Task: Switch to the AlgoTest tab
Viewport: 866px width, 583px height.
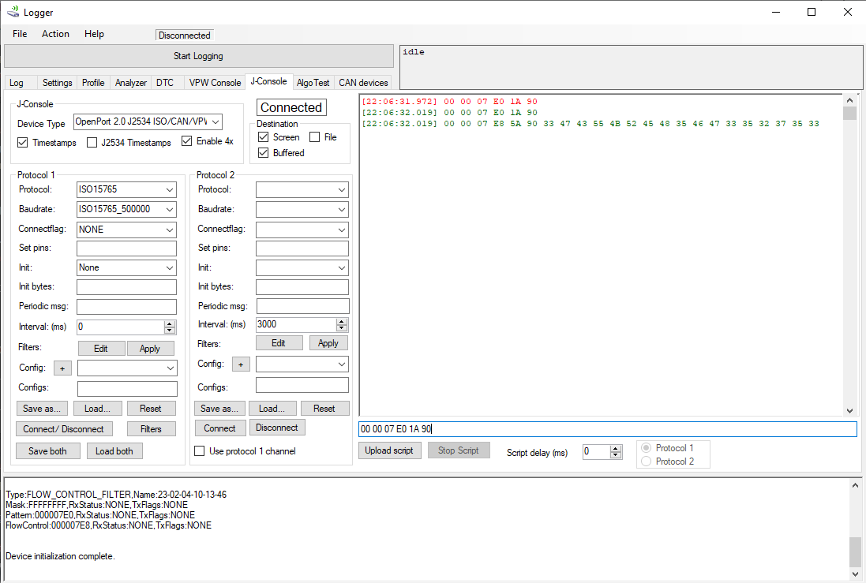Action: (x=313, y=83)
